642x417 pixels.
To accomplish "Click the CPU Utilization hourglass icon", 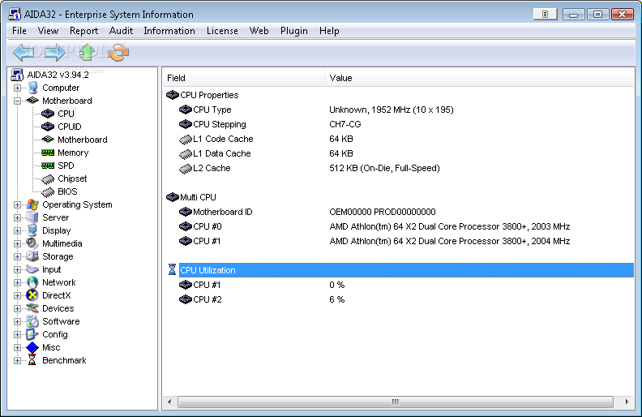I will (x=173, y=269).
